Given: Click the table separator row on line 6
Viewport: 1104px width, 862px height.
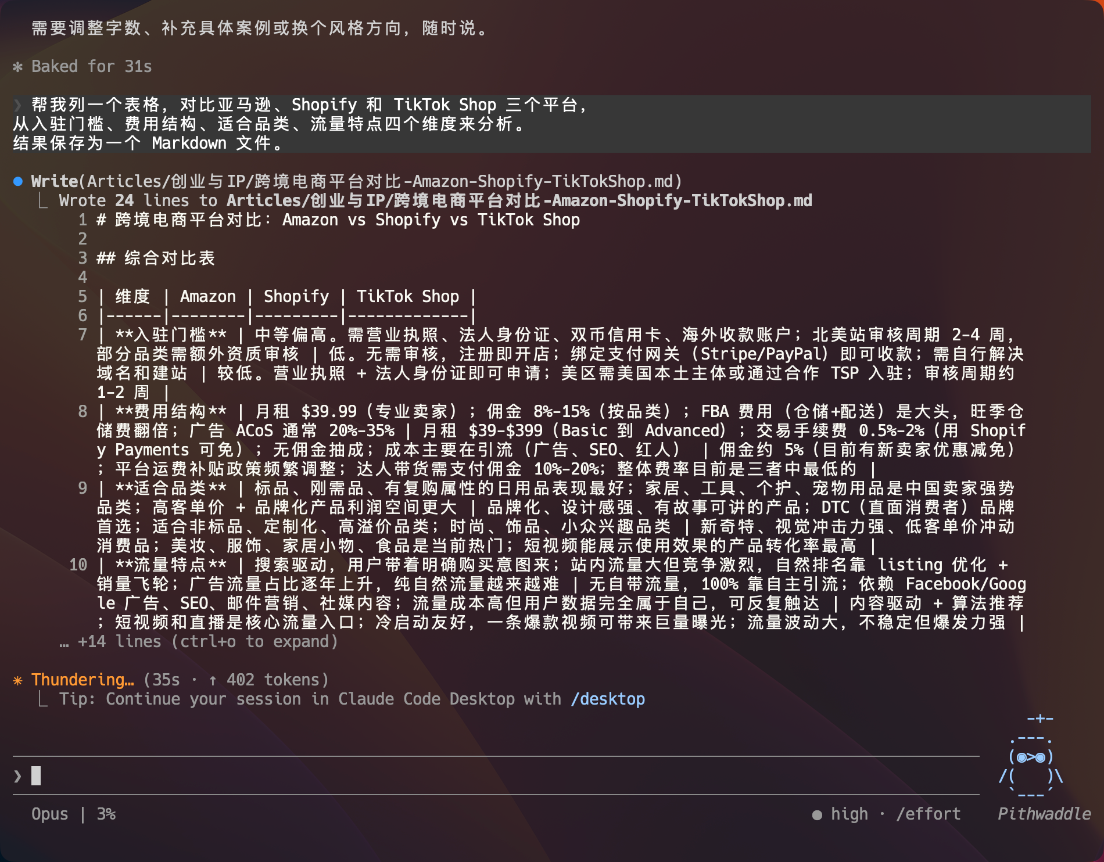Looking at the screenshot, I should point(287,315).
